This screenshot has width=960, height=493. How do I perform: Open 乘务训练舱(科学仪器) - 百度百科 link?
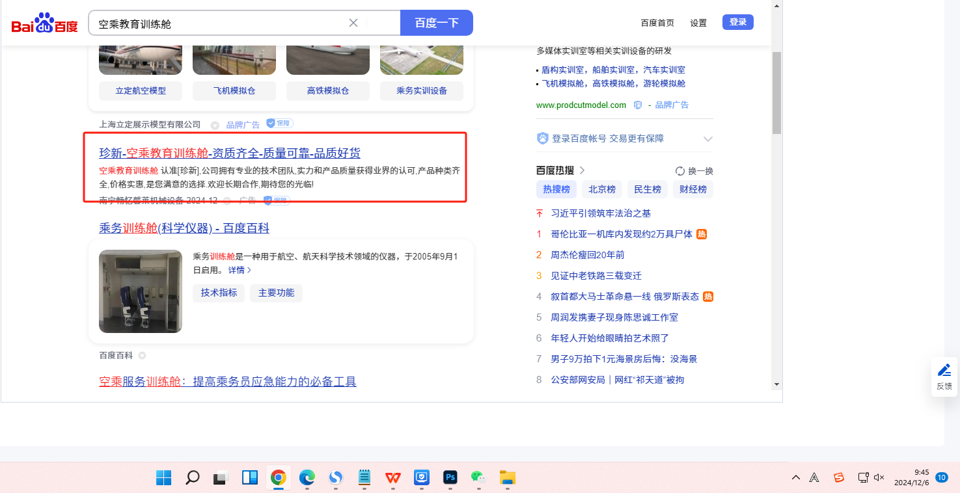[184, 228]
